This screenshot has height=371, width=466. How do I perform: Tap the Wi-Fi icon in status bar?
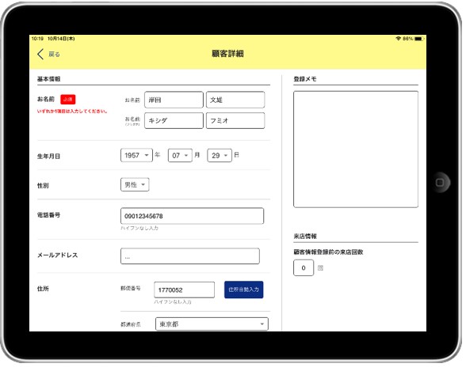coord(399,39)
